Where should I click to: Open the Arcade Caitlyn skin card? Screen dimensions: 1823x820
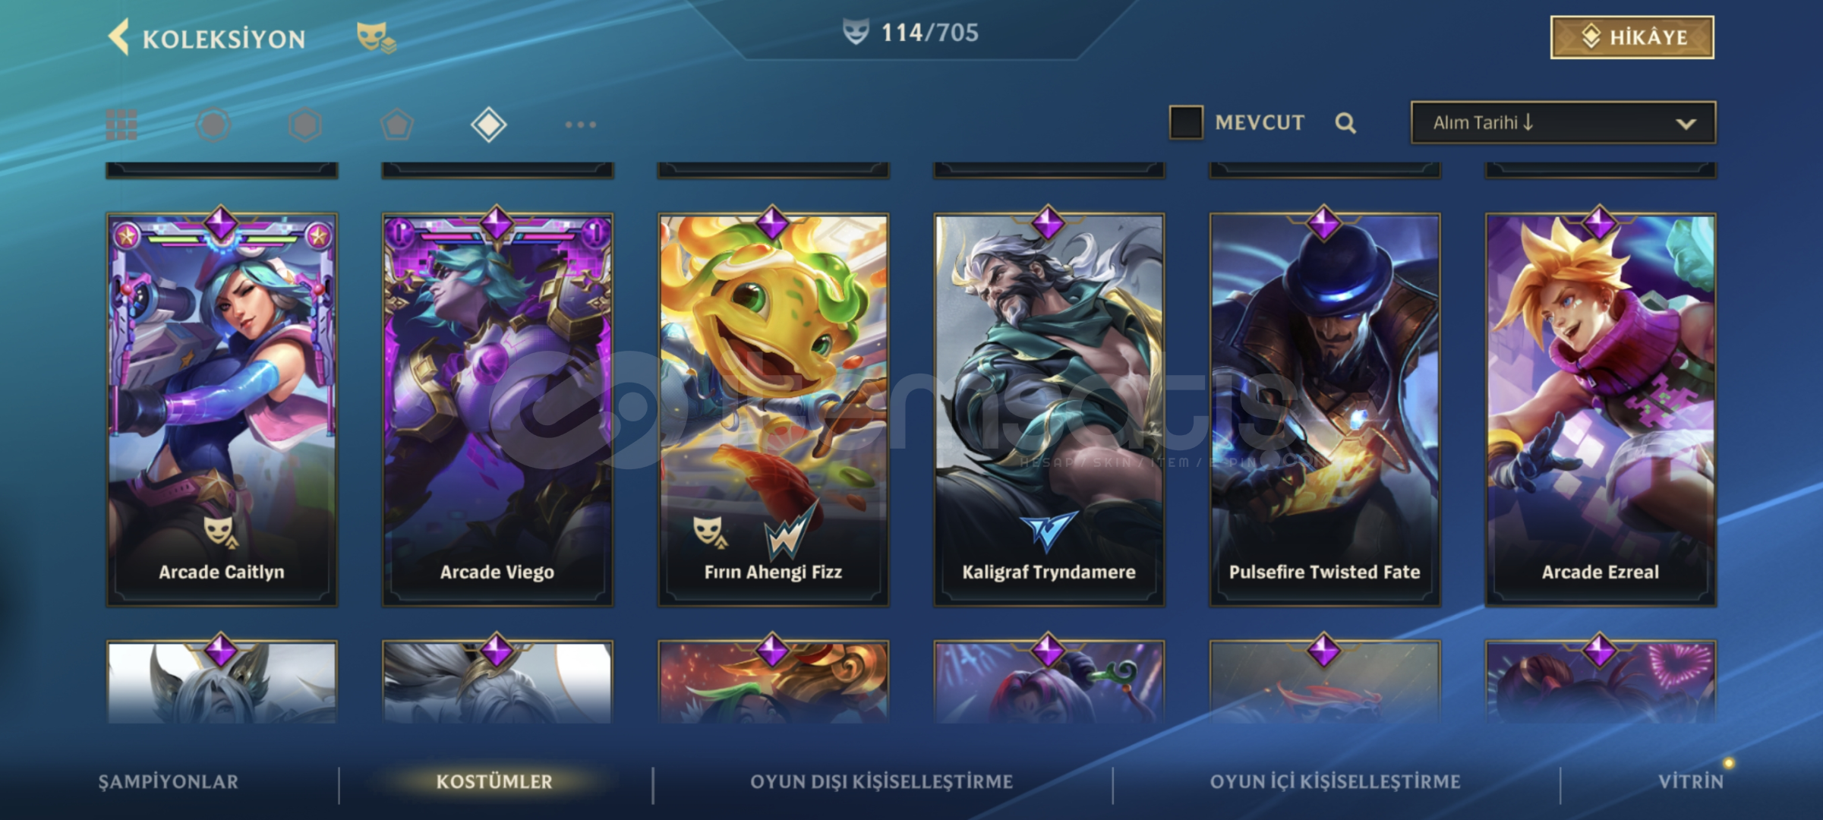coord(222,409)
